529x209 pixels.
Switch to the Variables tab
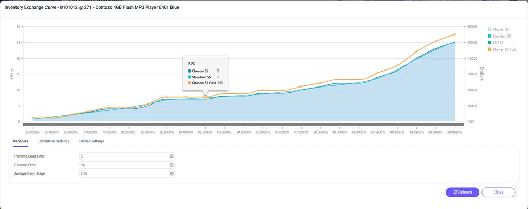coord(21,141)
